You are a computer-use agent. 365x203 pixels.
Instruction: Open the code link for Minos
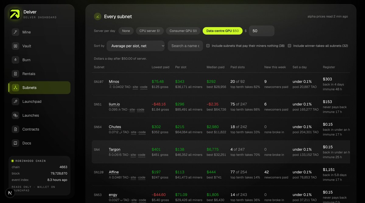coord(144,87)
